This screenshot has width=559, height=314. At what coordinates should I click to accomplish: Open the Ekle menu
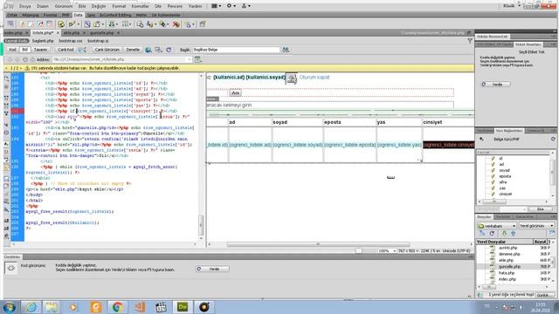(x=82, y=6)
